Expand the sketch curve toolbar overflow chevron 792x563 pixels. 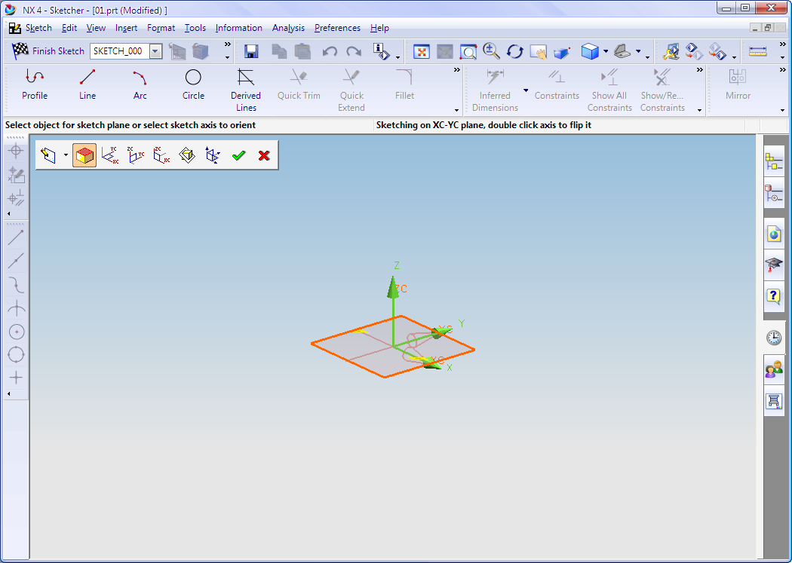(x=456, y=70)
